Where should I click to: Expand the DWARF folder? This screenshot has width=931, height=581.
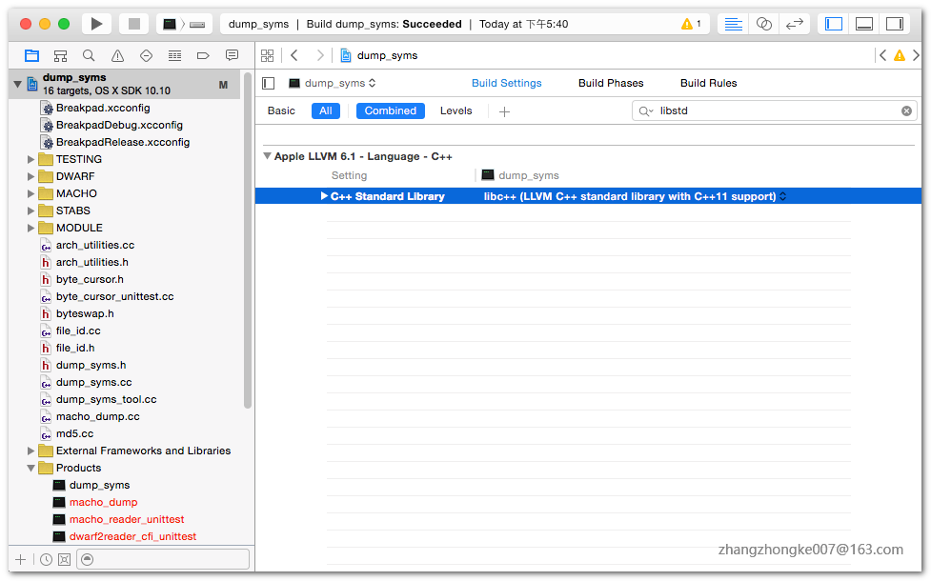click(30, 177)
